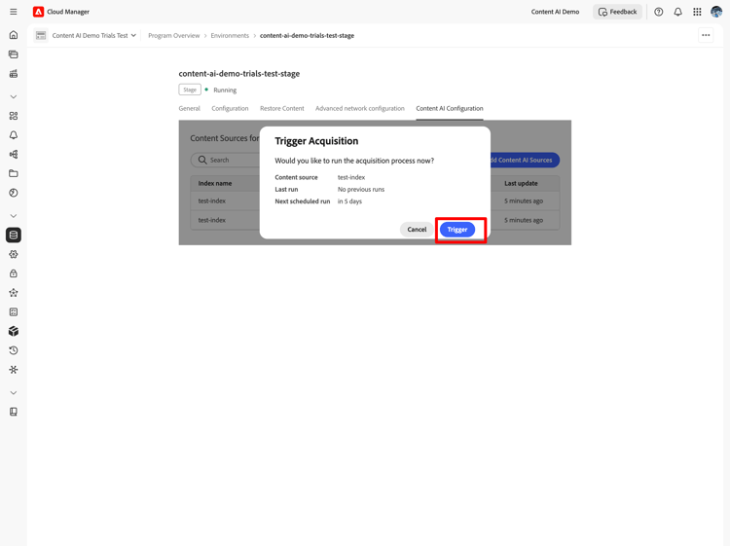Collapse the first sidebar section chevron

click(14, 96)
